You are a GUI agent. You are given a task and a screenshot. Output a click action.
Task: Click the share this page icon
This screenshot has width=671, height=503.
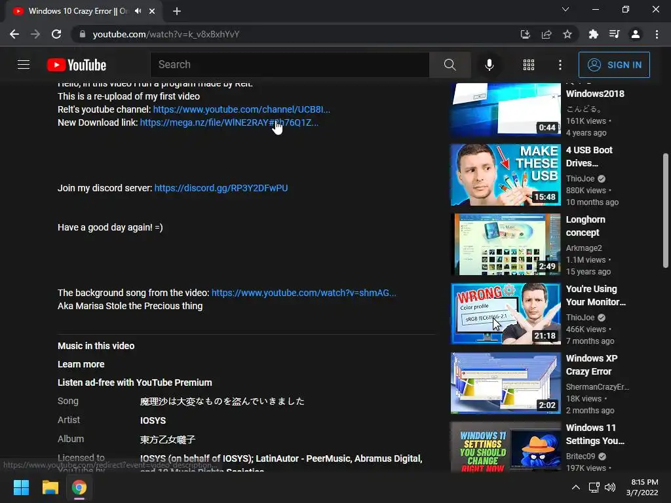[546, 34]
